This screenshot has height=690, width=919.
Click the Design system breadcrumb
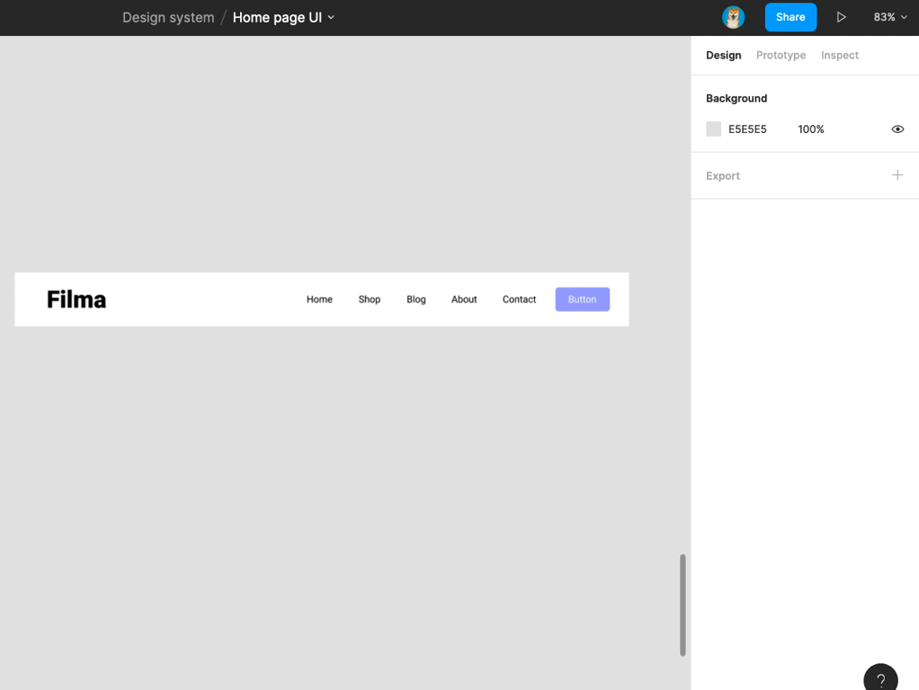(168, 17)
